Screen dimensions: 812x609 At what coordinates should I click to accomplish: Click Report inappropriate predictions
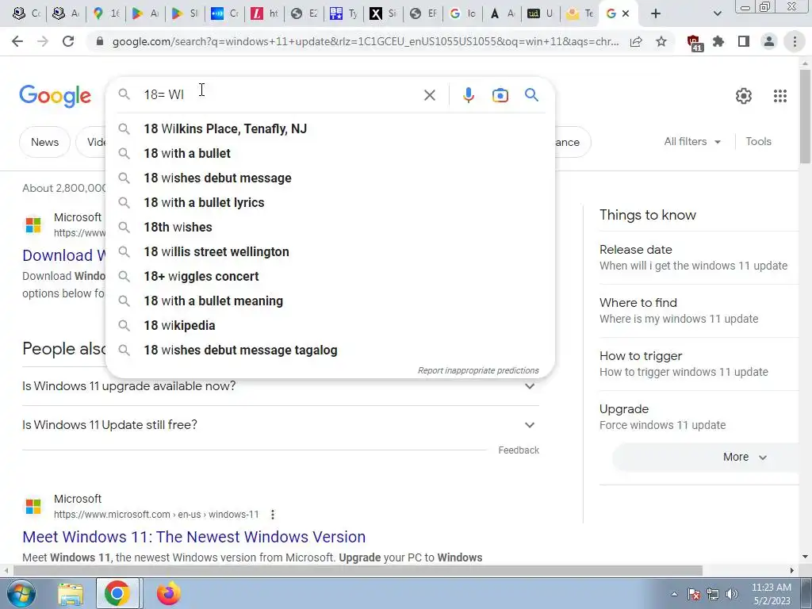[478, 371]
